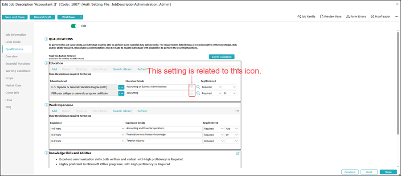401x176 pixels.
Task: Click Add in Work Experience toolbar
Action: tap(54, 111)
